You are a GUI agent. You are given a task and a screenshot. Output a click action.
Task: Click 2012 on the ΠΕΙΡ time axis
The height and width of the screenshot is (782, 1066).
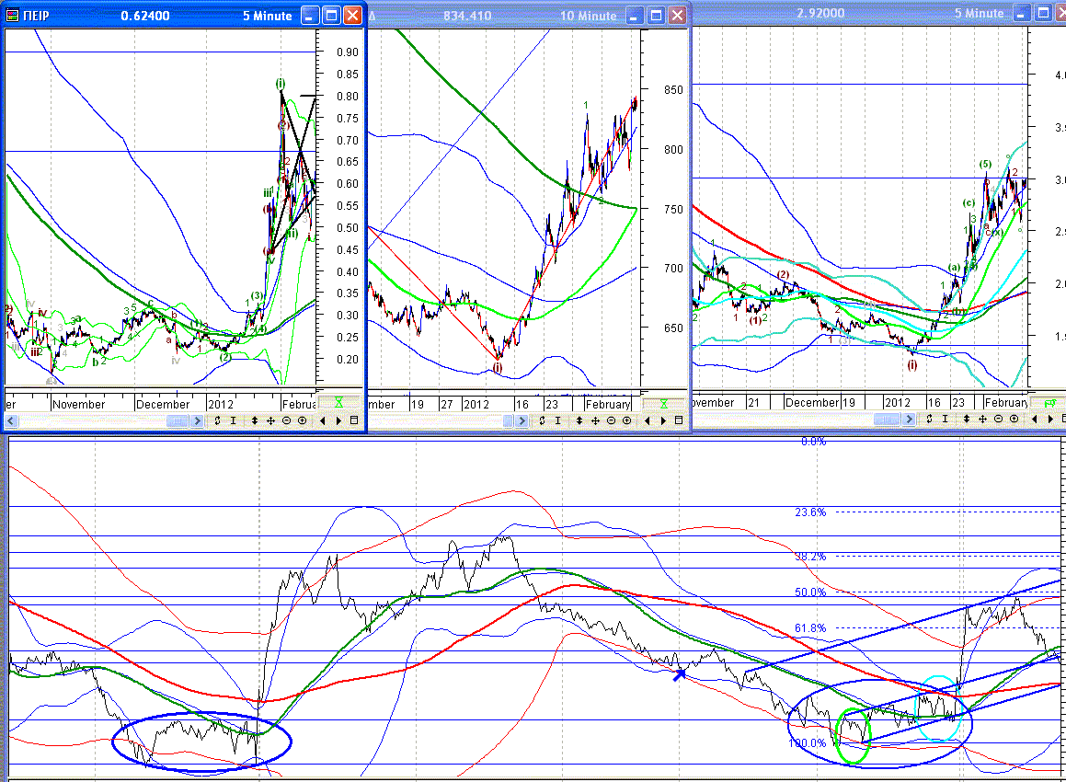click(220, 404)
